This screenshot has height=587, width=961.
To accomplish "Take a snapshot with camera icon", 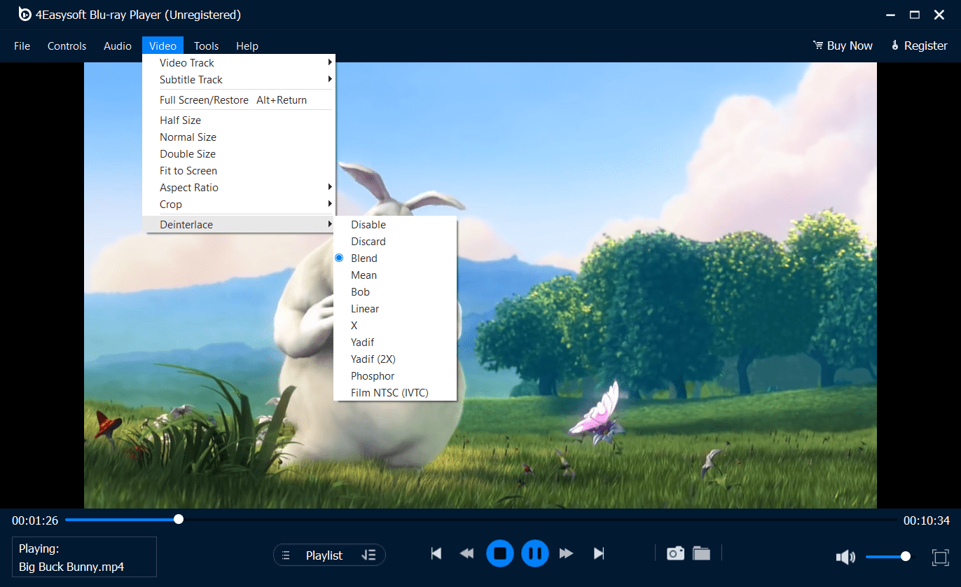I will click(x=675, y=553).
